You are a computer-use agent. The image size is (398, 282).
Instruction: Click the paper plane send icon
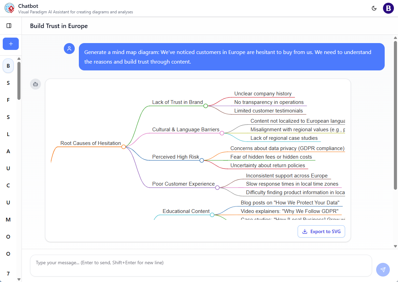click(383, 270)
